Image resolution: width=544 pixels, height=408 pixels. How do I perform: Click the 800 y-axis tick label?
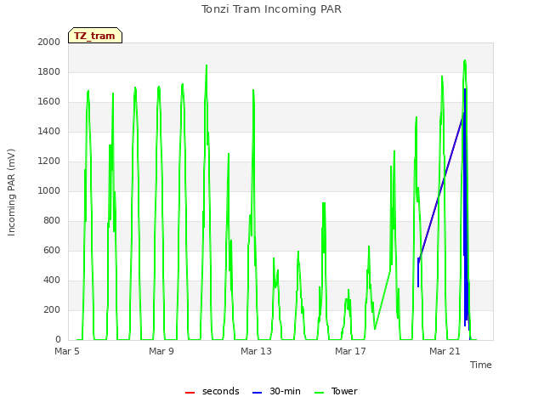(x=52, y=221)
